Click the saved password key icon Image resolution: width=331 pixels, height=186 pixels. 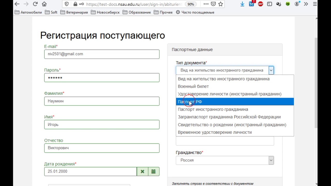pyautogui.click(x=81, y=4)
